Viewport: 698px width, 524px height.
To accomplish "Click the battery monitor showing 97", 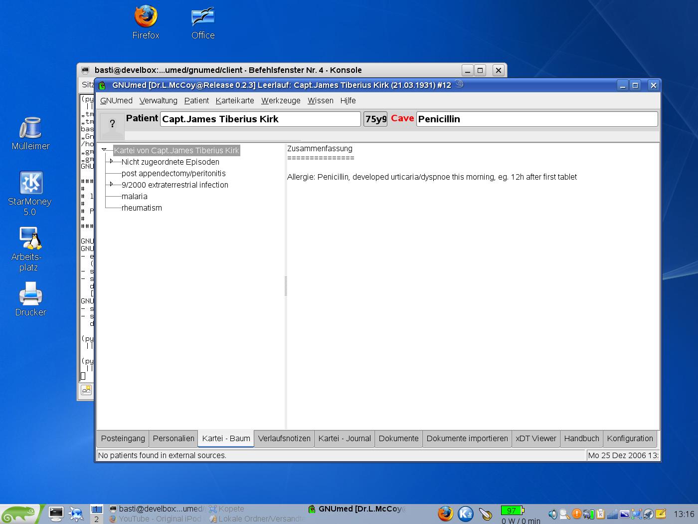I will [x=513, y=511].
